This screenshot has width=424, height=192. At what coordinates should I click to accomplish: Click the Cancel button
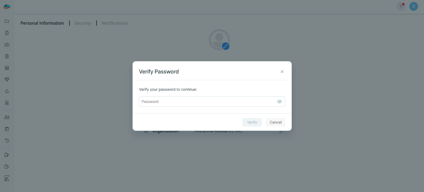(x=276, y=122)
